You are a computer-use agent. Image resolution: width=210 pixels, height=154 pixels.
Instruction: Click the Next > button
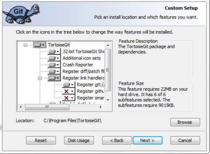click(147, 141)
